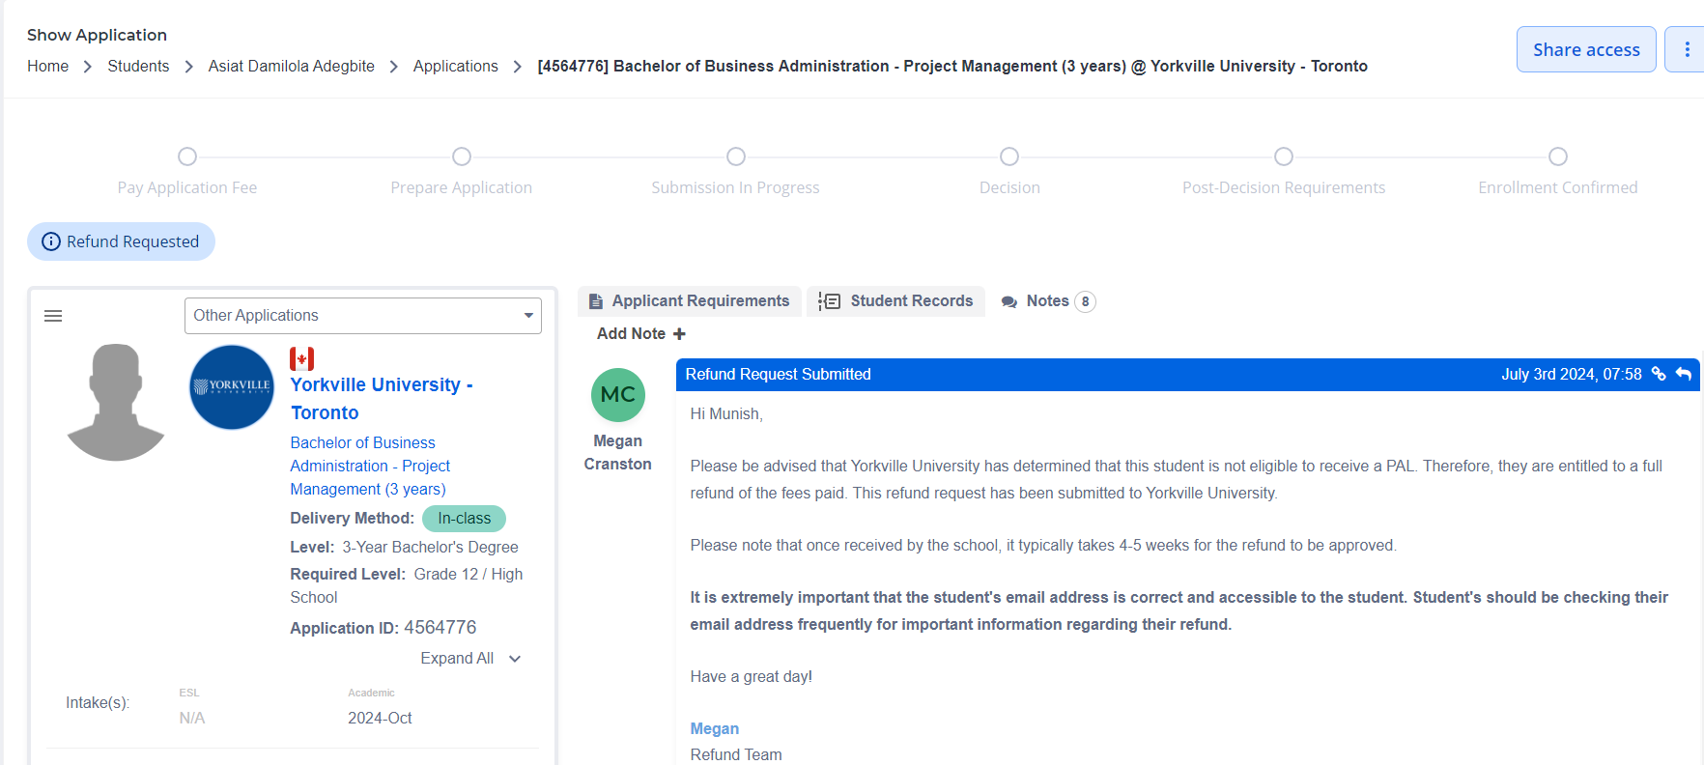Click the Canada flag icon
Screen dimensions: 1704x765
[x=302, y=359]
